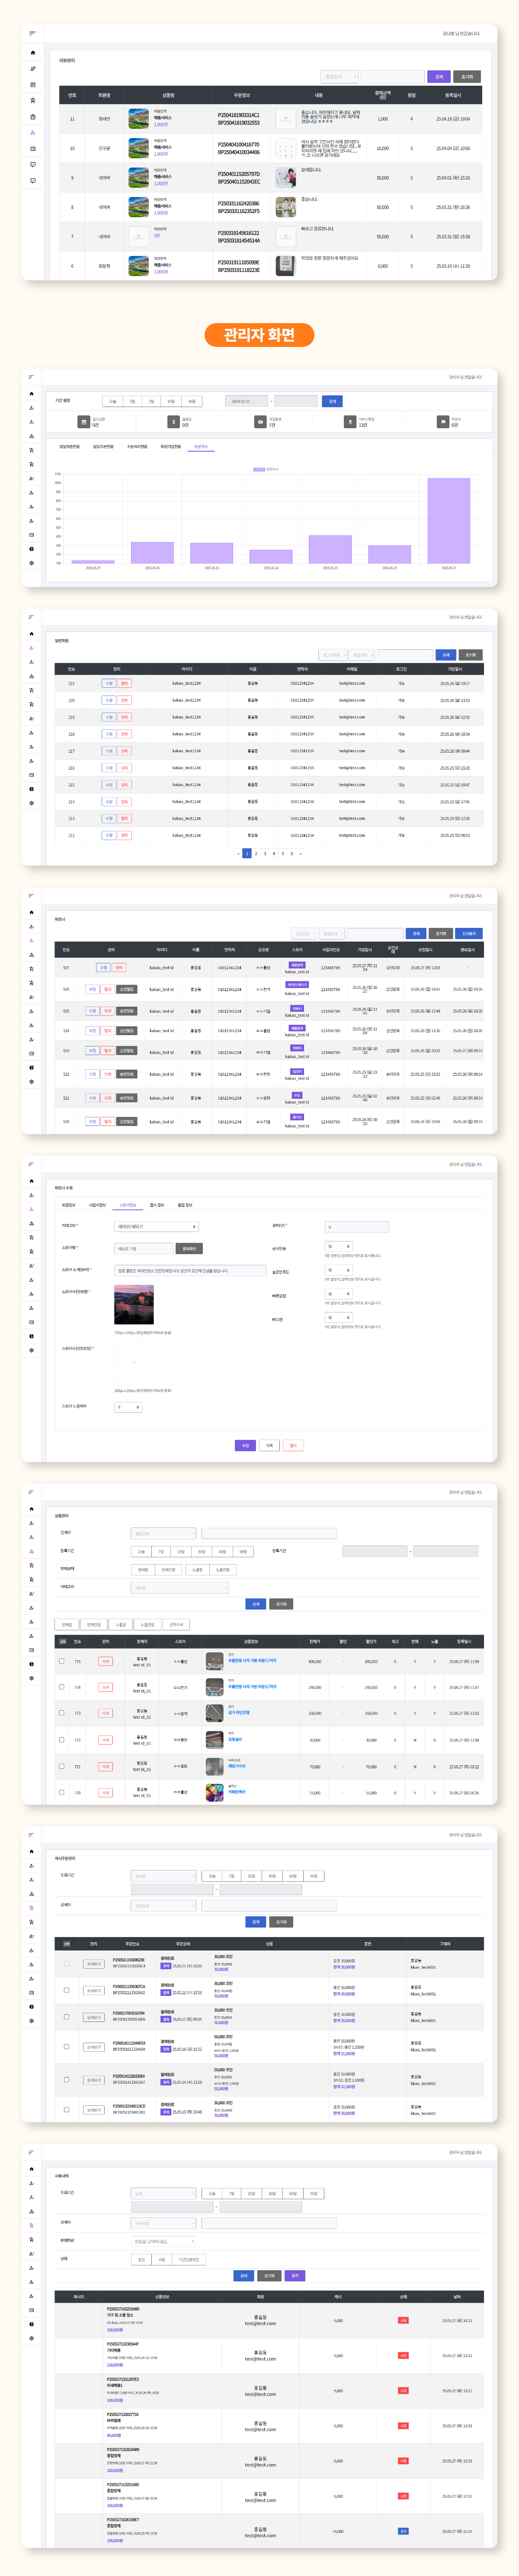
Task: Toggle hamburger menu in seller list panel
Action: point(31,896)
